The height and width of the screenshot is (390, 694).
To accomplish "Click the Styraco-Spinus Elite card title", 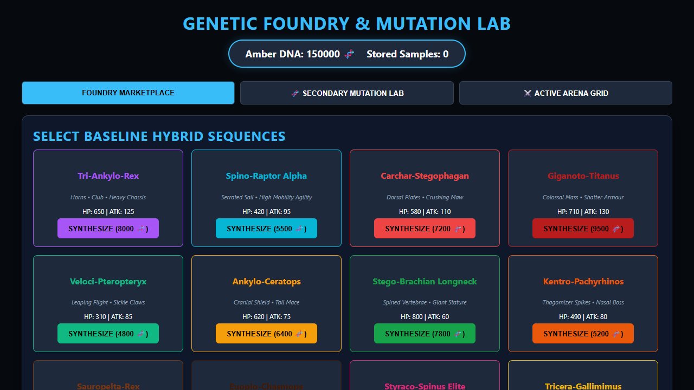I will coord(425,386).
